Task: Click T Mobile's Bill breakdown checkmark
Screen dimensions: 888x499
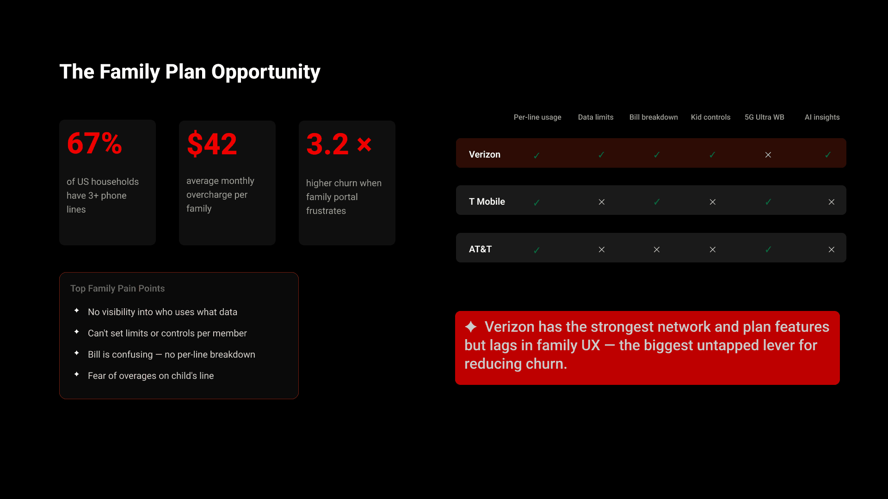Action: click(657, 202)
